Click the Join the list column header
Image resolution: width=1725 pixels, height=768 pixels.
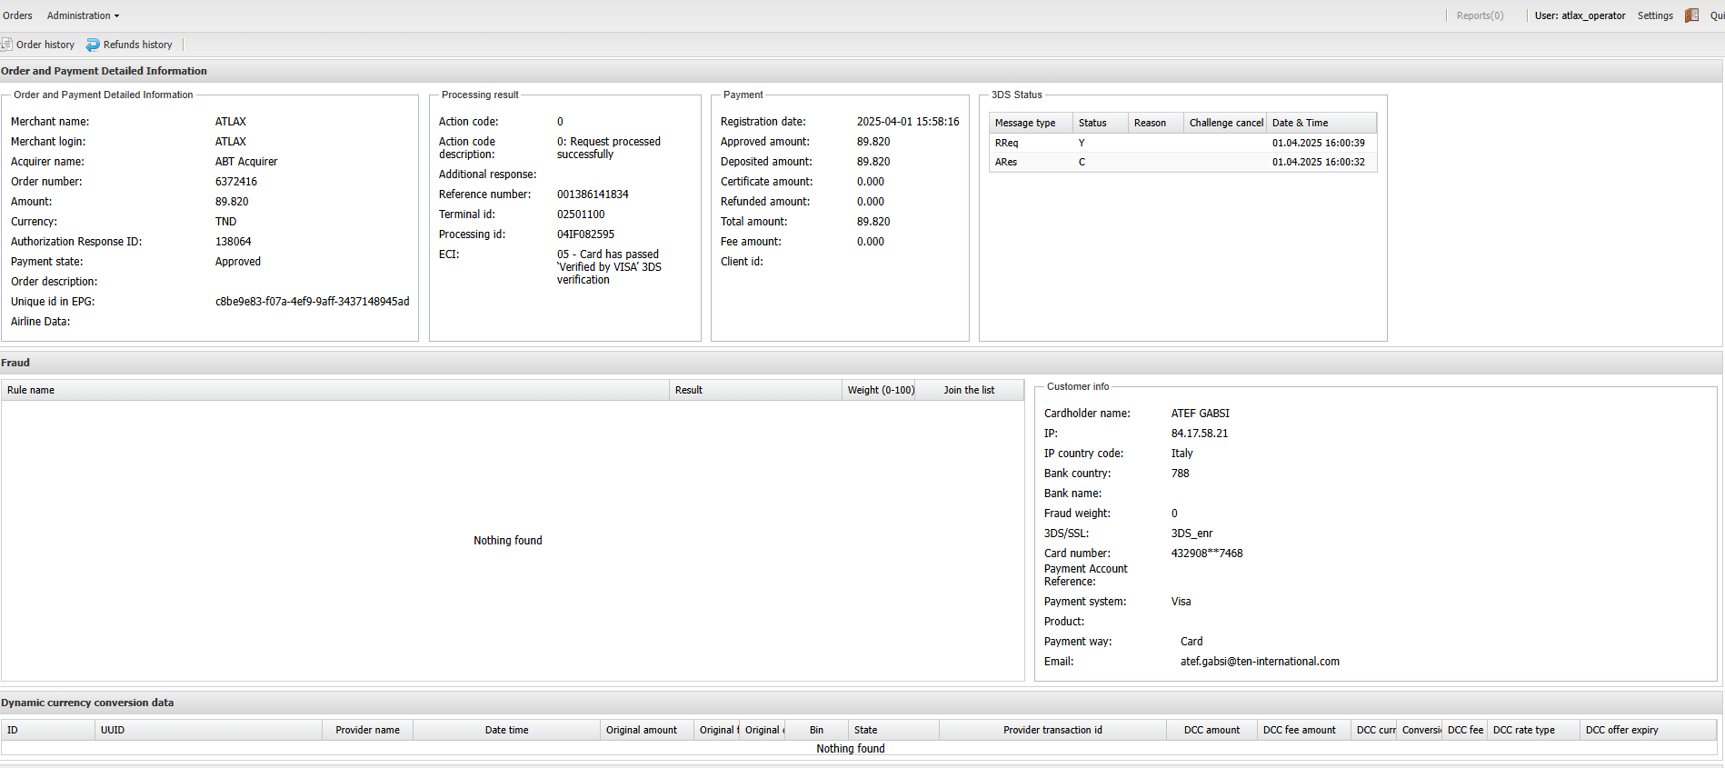[969, 390]
